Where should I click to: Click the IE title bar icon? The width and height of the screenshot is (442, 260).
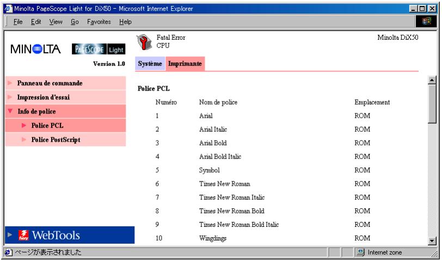click(9, 9)
